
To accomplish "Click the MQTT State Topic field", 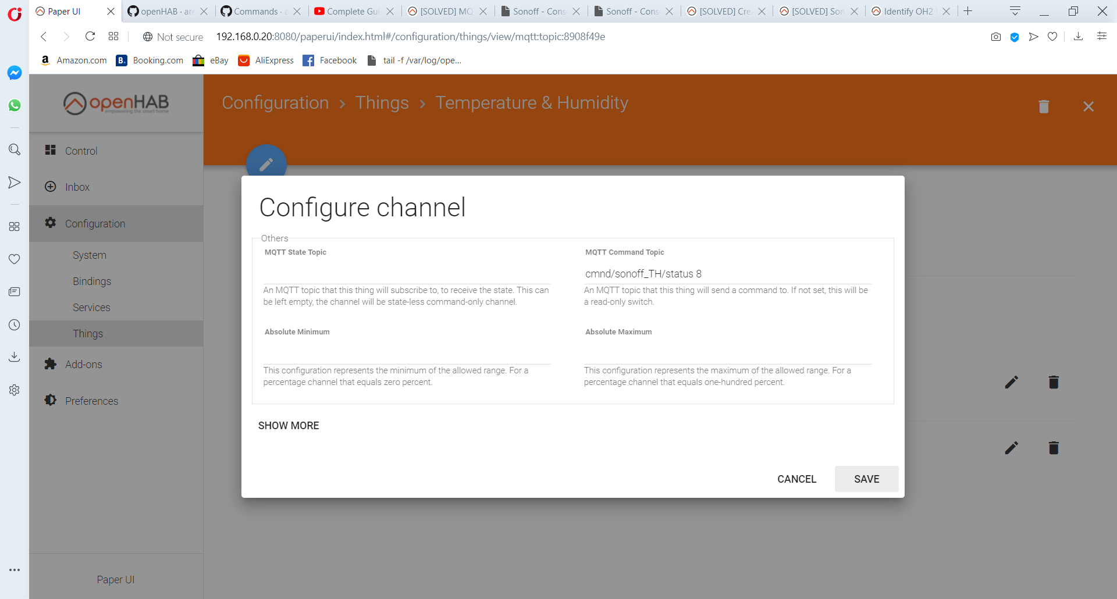I will tap(407, 274).
